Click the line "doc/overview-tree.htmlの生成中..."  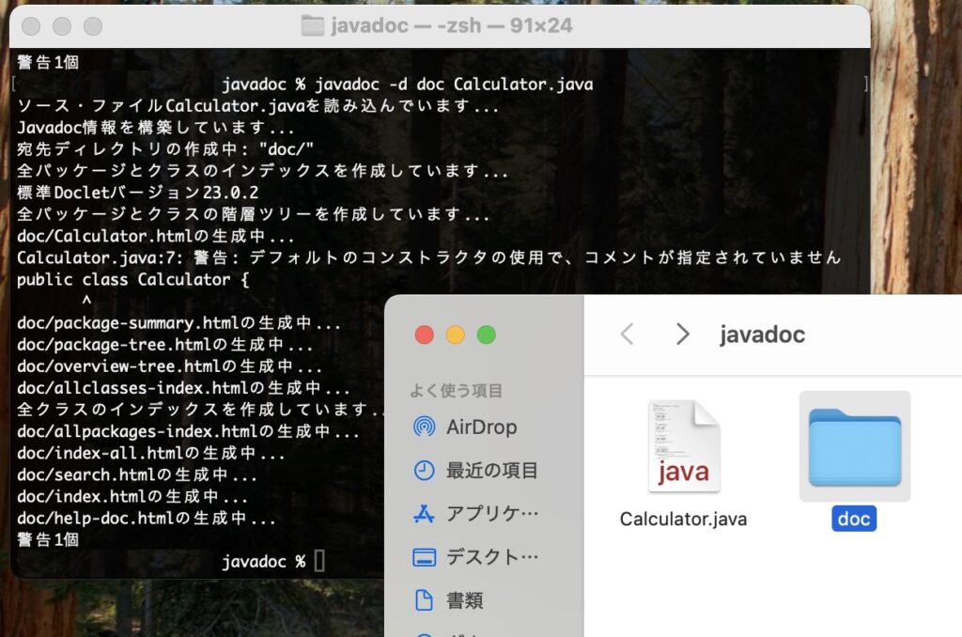coord(170,366)
